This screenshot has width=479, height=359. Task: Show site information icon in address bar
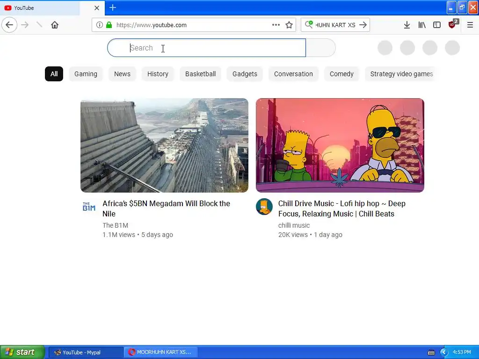point(99,25)
